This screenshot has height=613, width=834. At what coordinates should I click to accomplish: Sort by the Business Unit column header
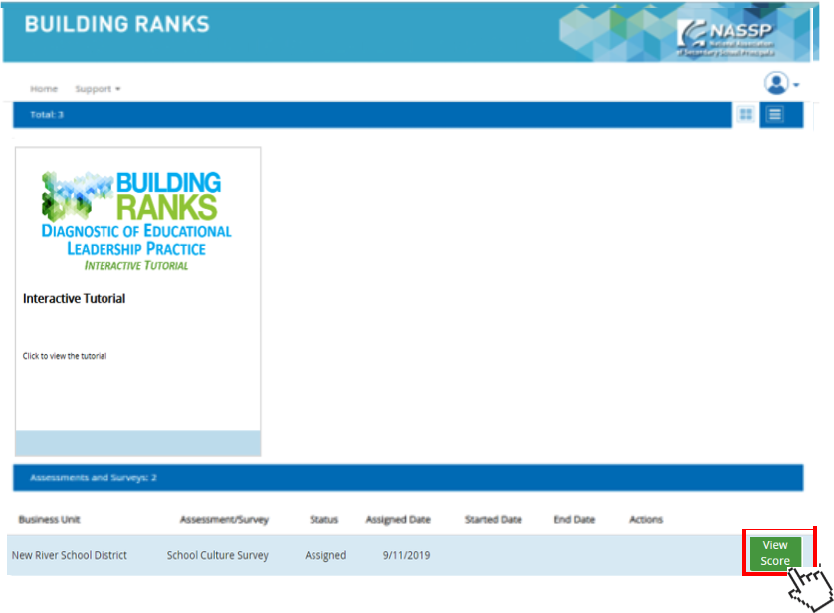point(49,520)
